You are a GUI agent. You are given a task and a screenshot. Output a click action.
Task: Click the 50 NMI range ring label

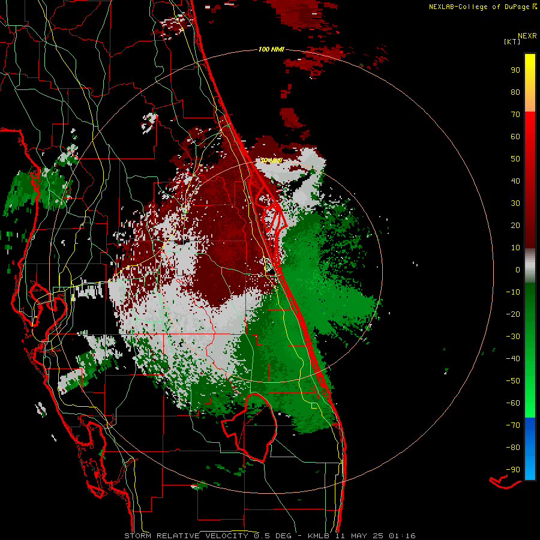point(271,160)
